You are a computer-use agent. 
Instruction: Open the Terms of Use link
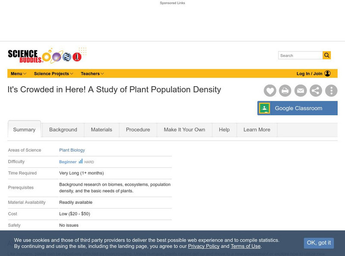245,246
